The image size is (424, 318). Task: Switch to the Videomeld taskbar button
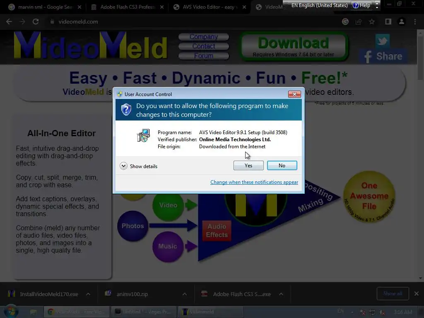(211, 312)
